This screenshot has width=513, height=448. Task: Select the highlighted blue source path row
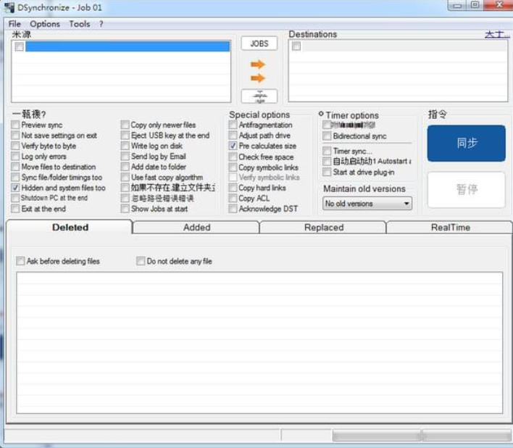128,46
